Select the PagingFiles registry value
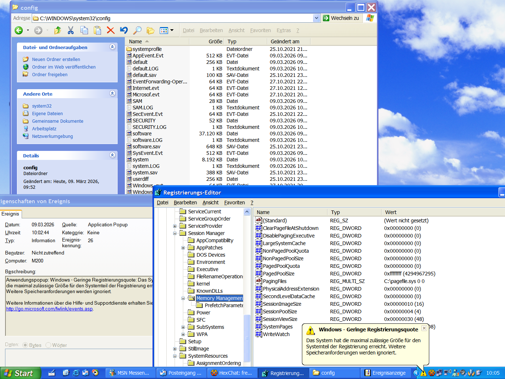The image size is (505, 379). pos(275,281)
